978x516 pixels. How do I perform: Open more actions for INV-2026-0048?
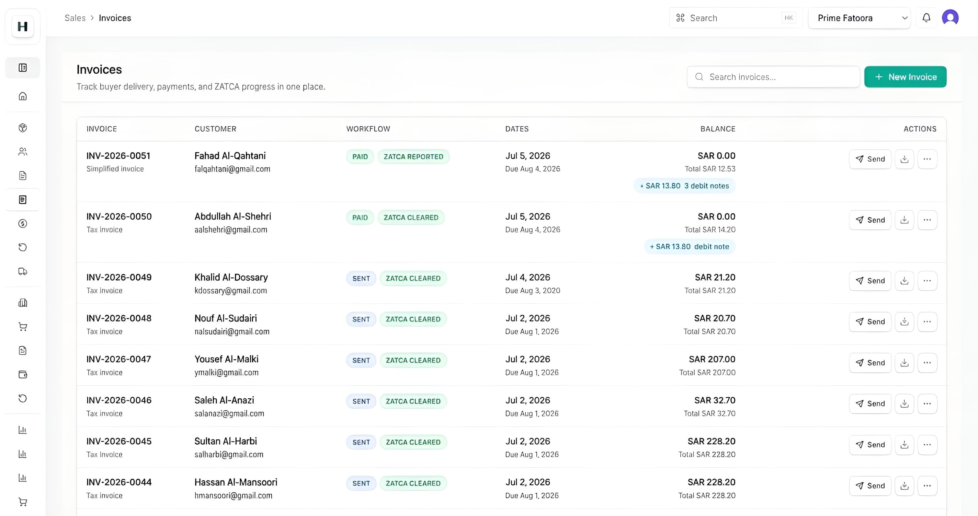[927, 322]
